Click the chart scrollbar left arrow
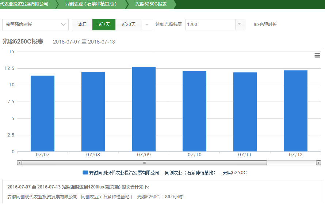Screen dimensions: 325x206 click(19, 163)
